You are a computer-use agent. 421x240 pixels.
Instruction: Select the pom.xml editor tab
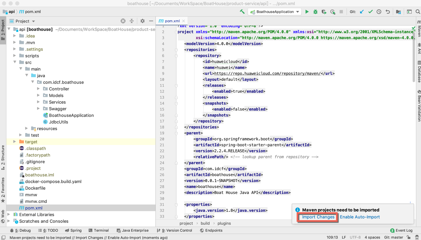coord(172,21)
